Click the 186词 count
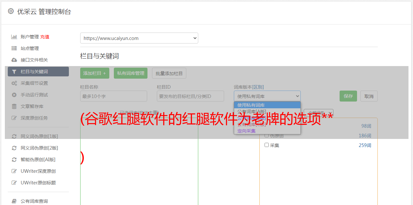This screenshot has width=413, height=205. pyautogui.click(x=365, y=136)
